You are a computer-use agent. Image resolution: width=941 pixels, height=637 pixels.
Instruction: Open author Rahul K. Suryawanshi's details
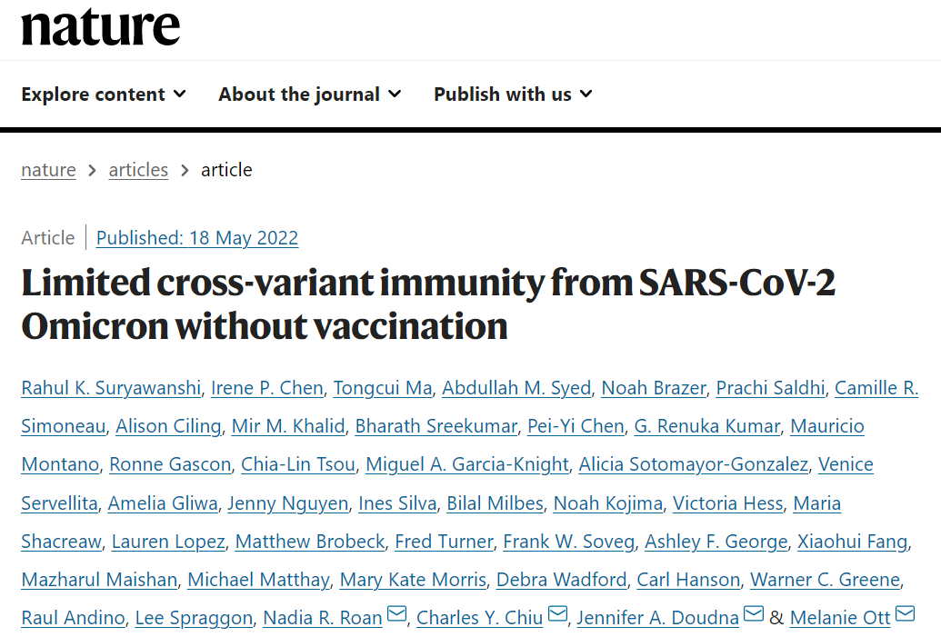point(111,388)
